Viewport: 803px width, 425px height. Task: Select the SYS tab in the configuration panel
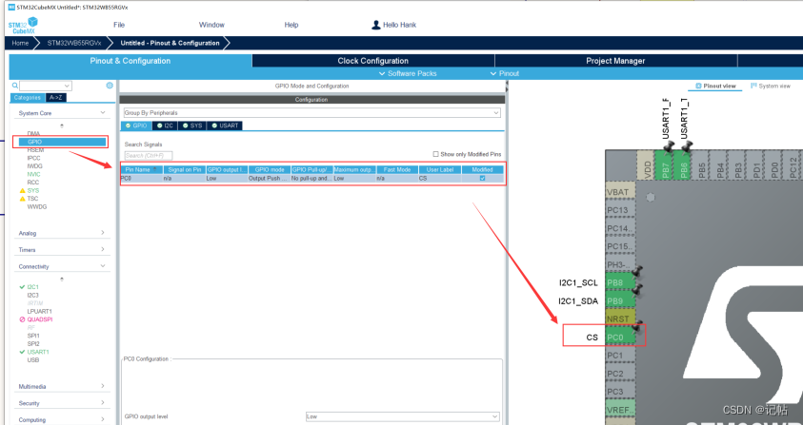(x=192, y=126)
